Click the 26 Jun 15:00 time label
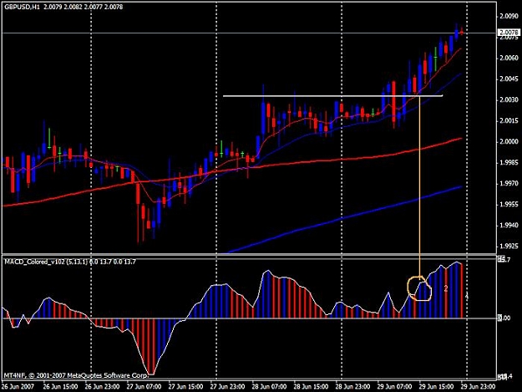This screenshot has width=522, height=392. pos(61,387)
